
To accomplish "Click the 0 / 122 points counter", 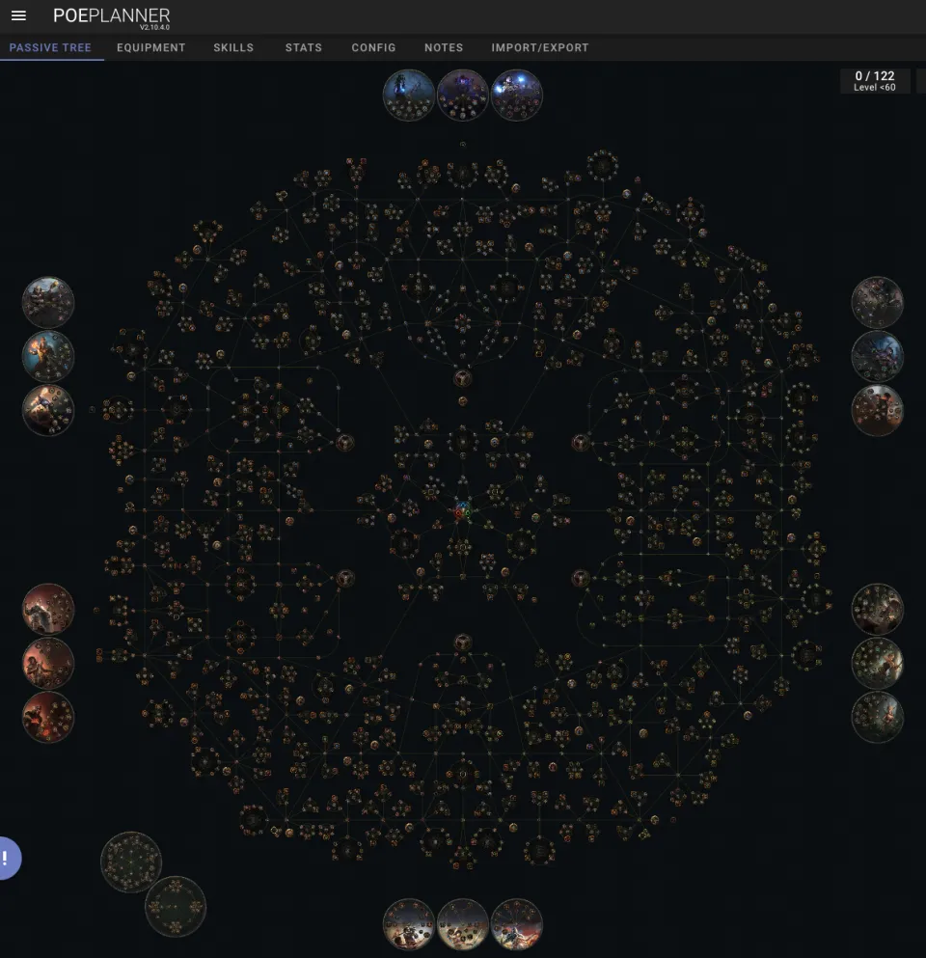I will pos(874,81).
